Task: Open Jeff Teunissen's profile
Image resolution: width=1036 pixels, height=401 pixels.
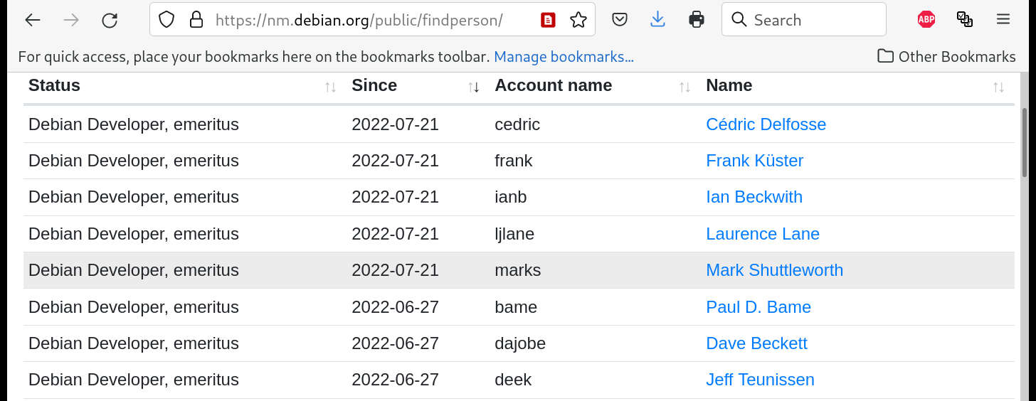Action: [760, 380]
